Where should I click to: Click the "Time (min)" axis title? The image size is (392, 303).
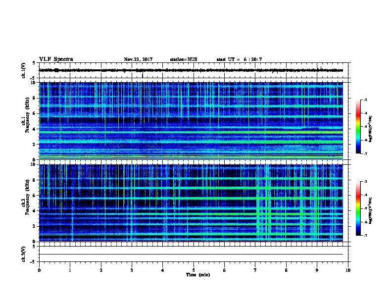click(198, 275)
